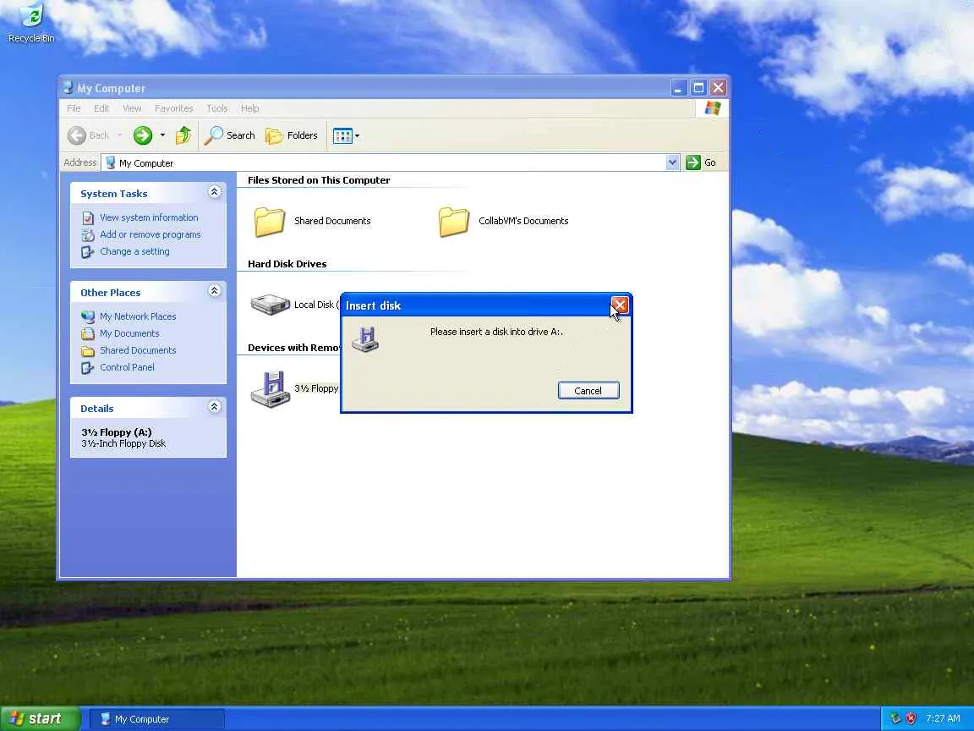Maximize the My Computer window
974x731 pixels.
(698, 88)
